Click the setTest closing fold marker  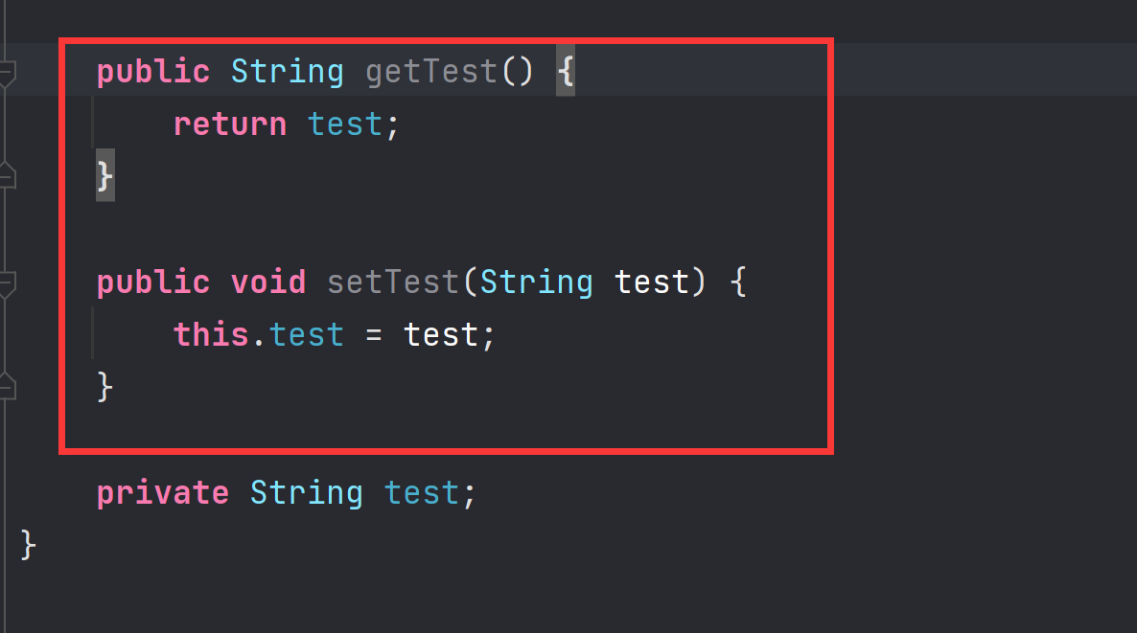[x=7, y=386]
